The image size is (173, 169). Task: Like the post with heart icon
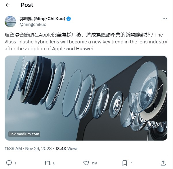pos(86,163)
